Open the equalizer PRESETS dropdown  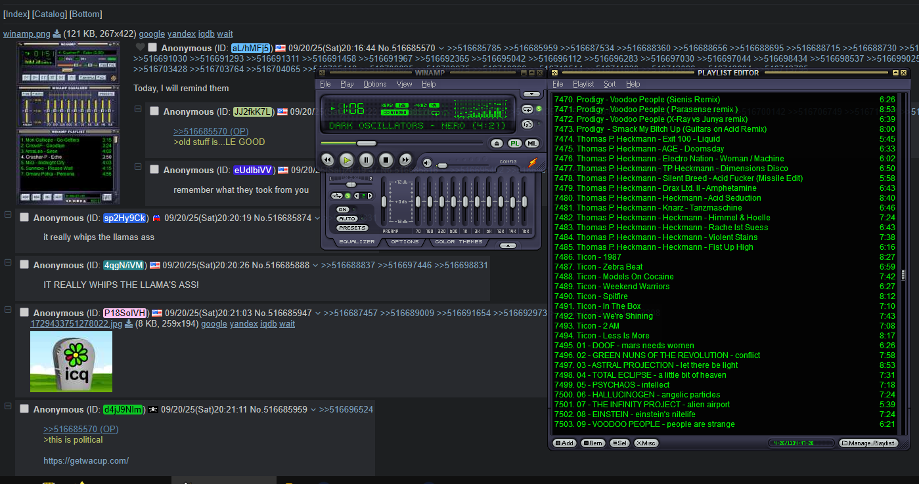(352, 228)
